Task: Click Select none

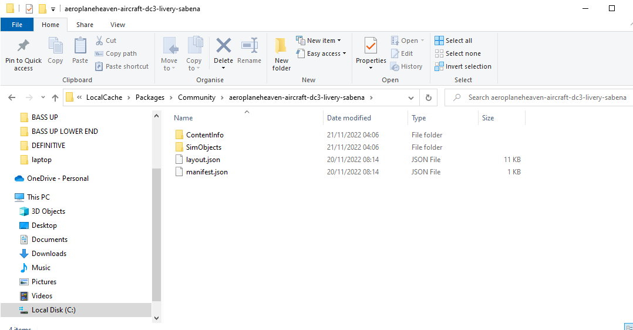Action: pos(458,53)
